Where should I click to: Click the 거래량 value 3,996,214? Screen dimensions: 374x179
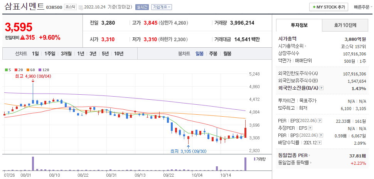242,23
